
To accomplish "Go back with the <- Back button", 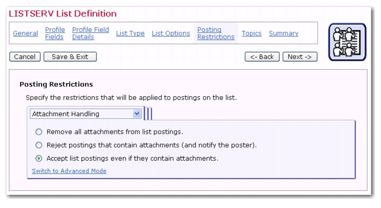I will [262, 57].
